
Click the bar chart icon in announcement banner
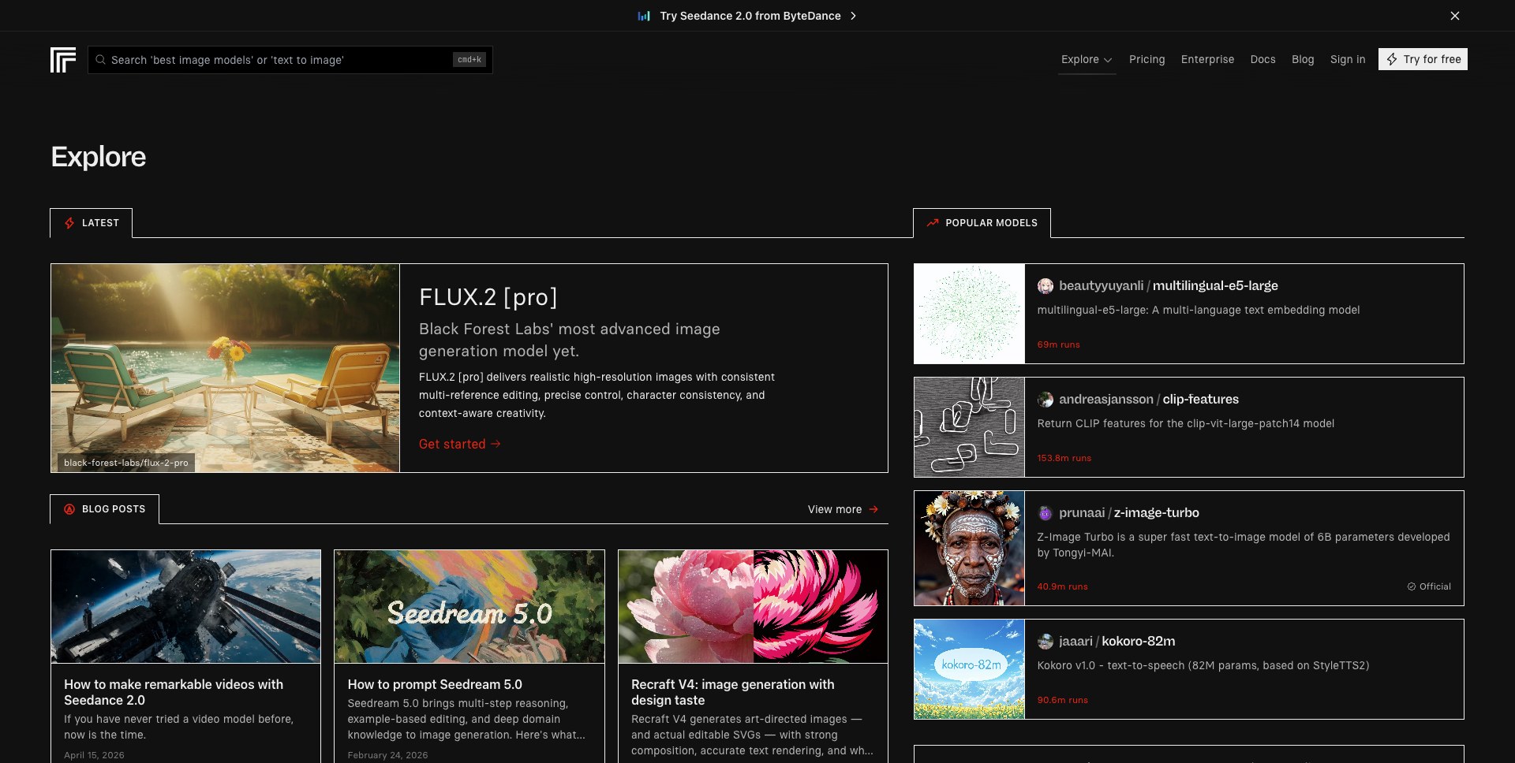coord(644,16)
